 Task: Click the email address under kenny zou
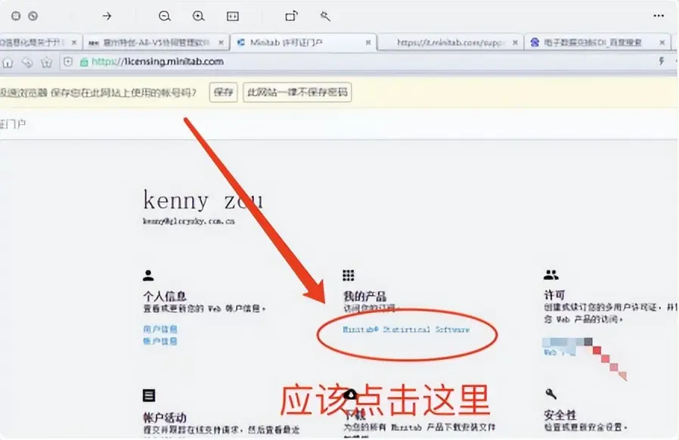(x=189, y=222)
